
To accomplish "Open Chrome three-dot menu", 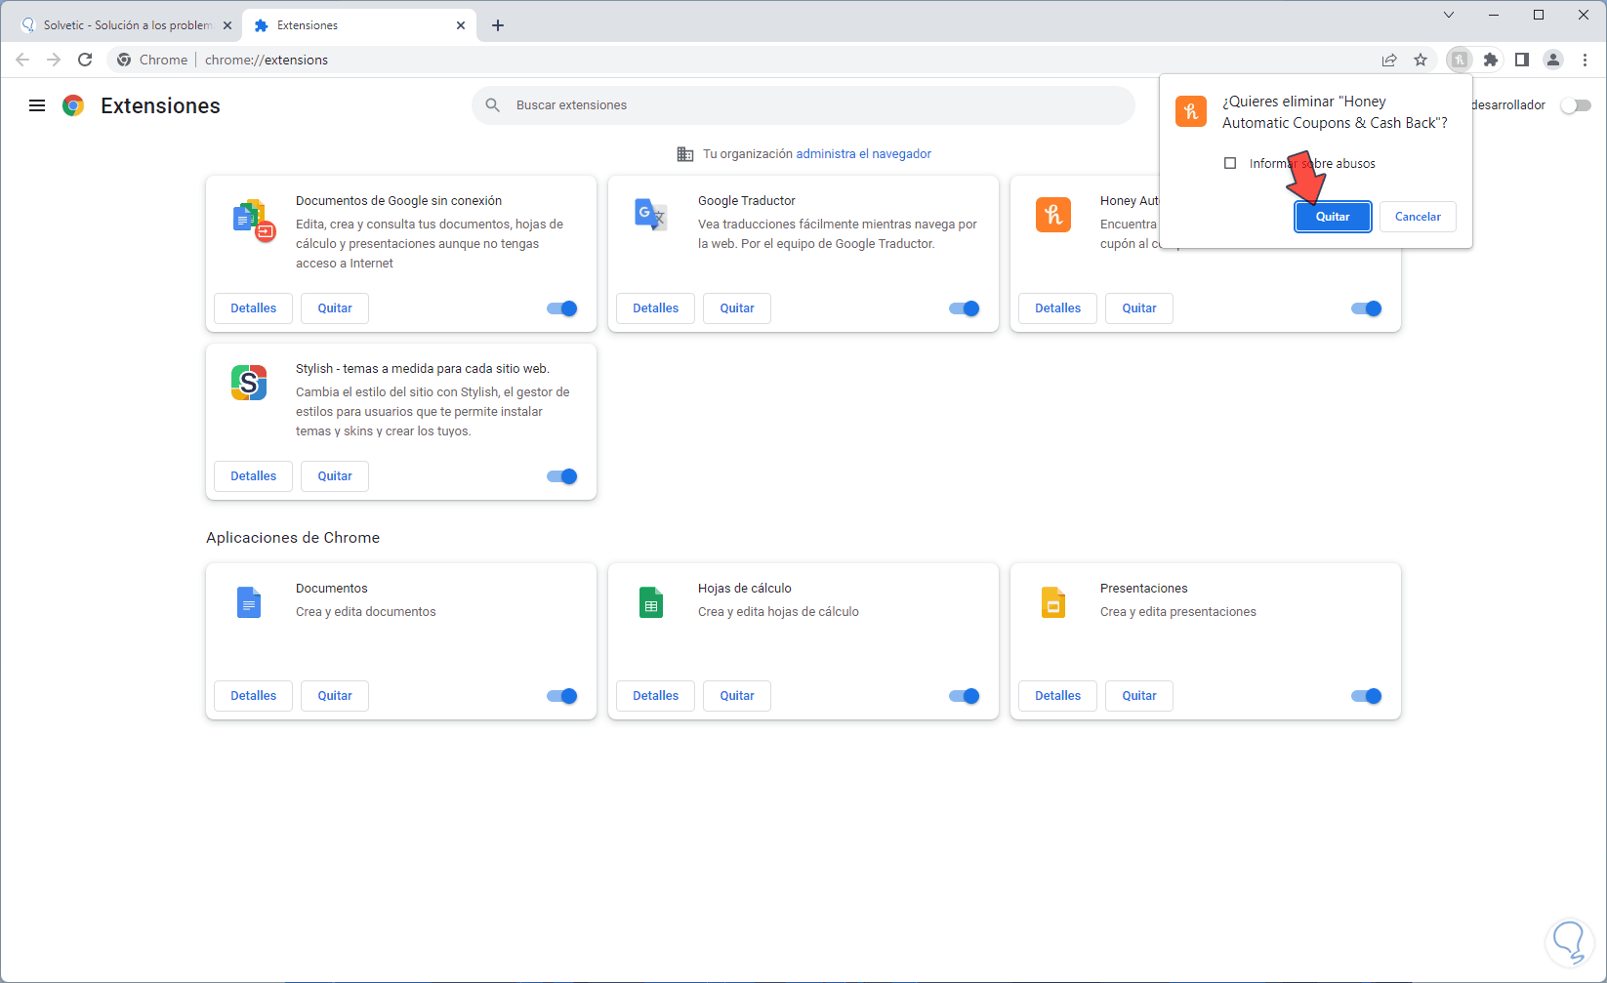I will pos(1585,60).
